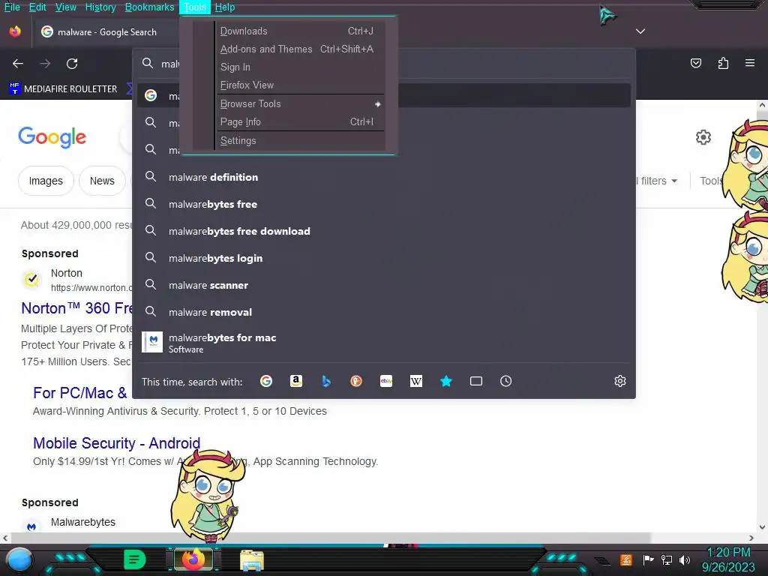Open Google quick settings gear icon
The width and height of the screenshot is (768, 576).
click(703, 137)
